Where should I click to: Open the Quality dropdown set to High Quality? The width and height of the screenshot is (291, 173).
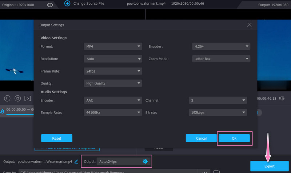(113, 83)
